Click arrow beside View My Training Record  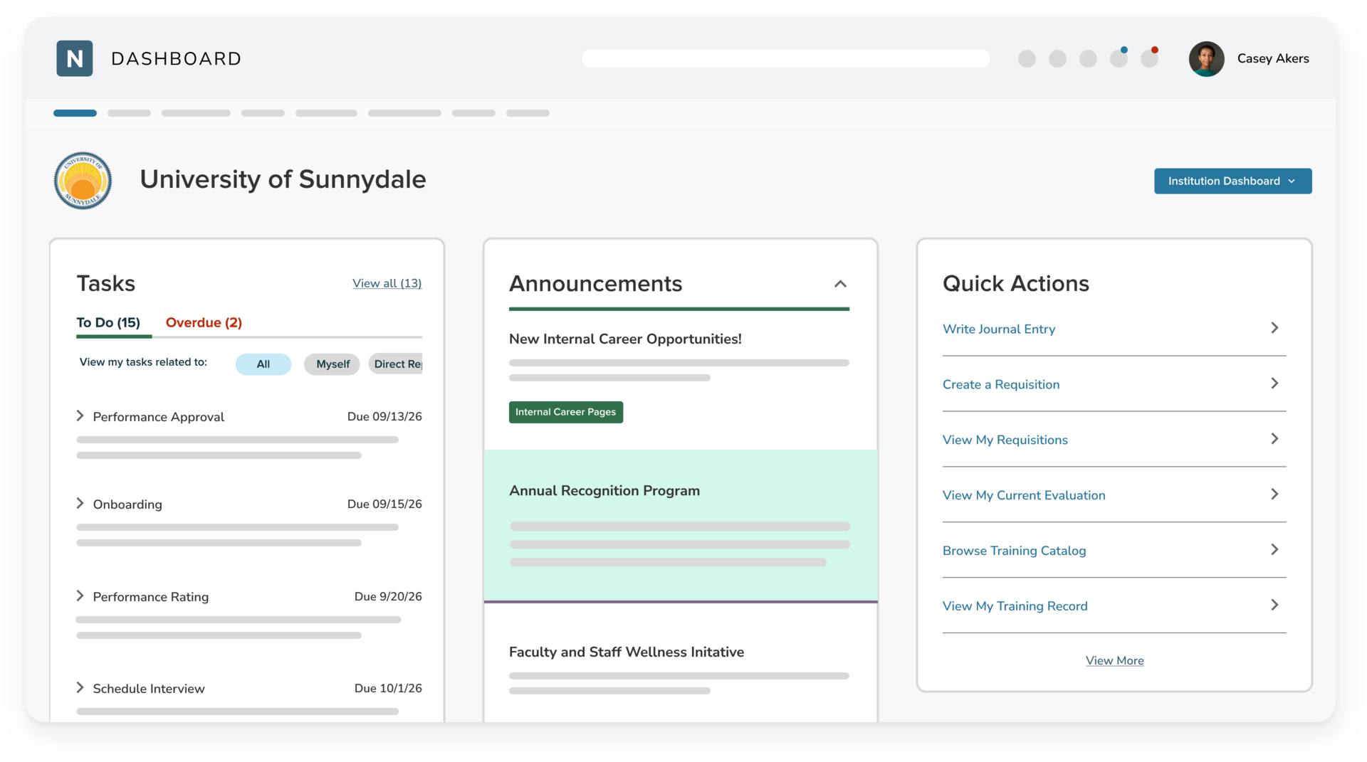(1274, 605)
